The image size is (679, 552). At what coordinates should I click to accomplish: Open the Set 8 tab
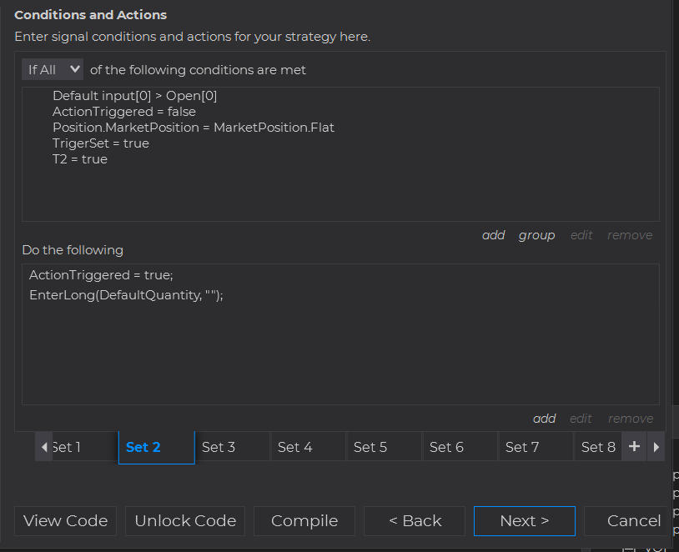597,447
